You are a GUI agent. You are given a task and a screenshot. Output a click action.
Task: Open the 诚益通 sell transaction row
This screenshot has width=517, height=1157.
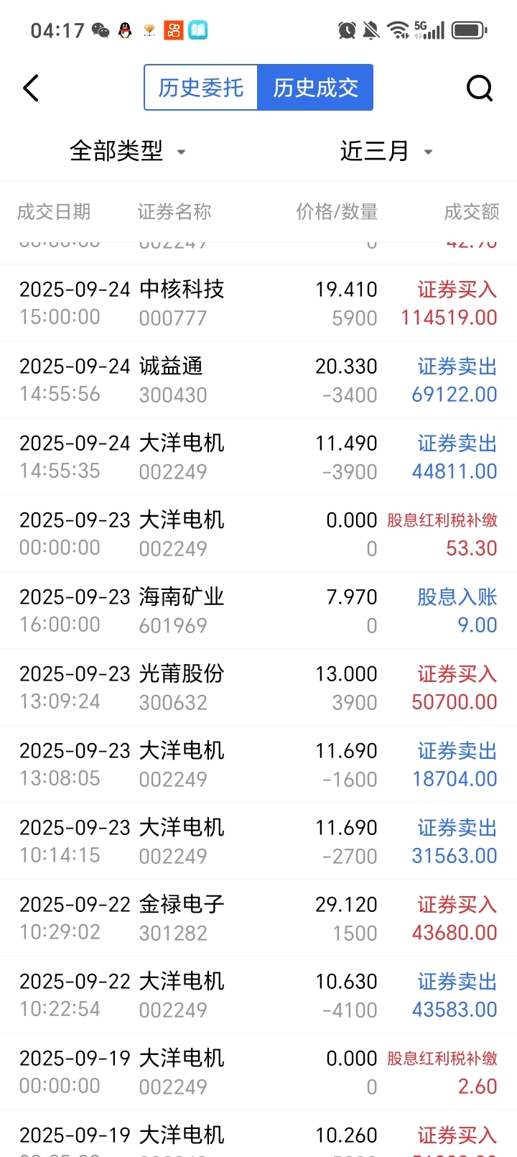point(258,379)
